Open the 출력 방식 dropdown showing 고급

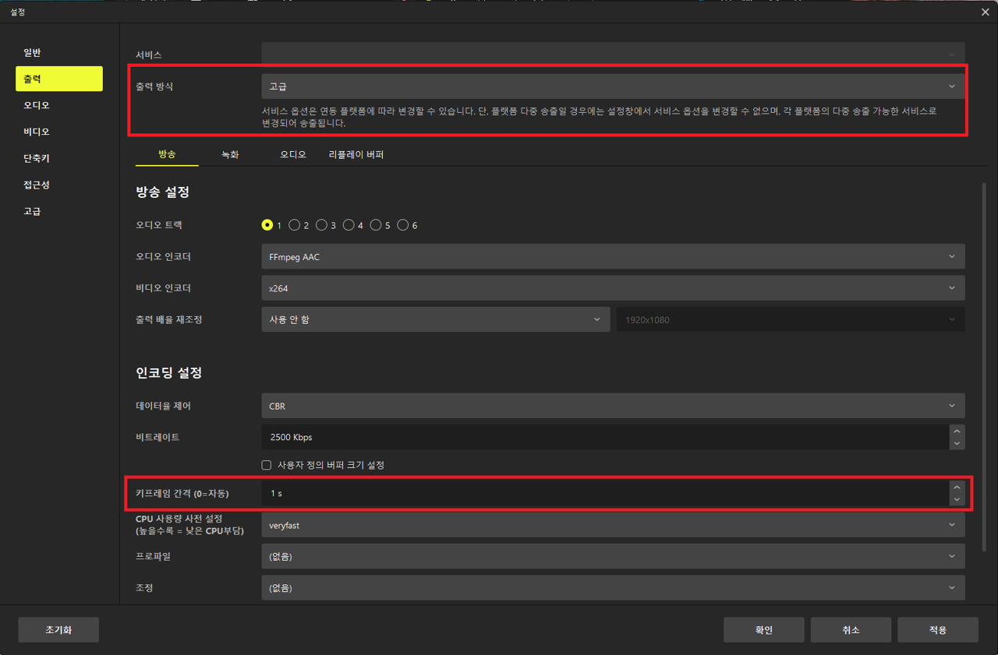pyautogui.click(x=612, y=86)
